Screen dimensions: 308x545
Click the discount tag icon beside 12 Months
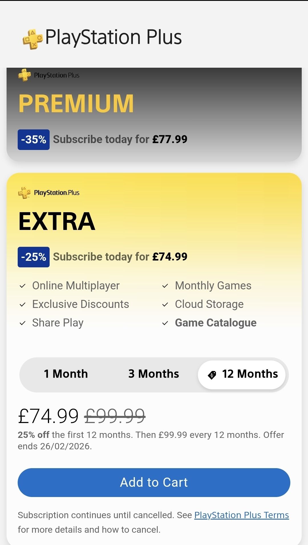tap(212, 375)
